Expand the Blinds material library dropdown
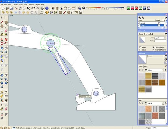Image resolution: width=168 pixels, height=129 pixels. [x=163, y=70]
